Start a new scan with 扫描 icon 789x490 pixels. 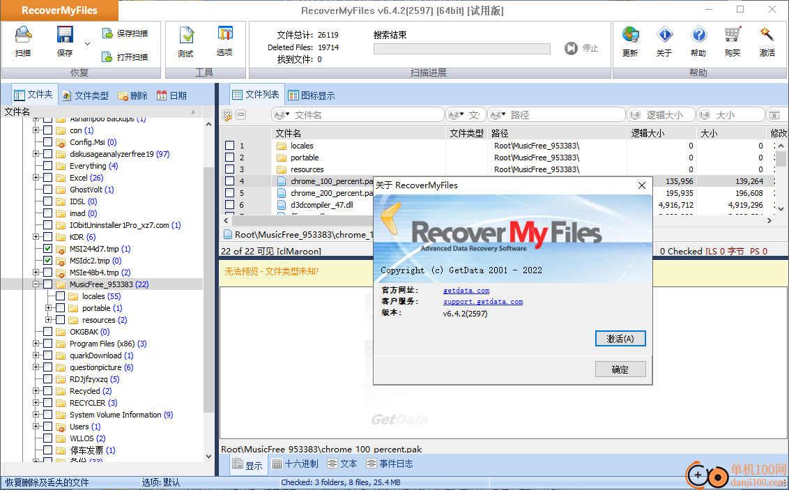point(23,42)
